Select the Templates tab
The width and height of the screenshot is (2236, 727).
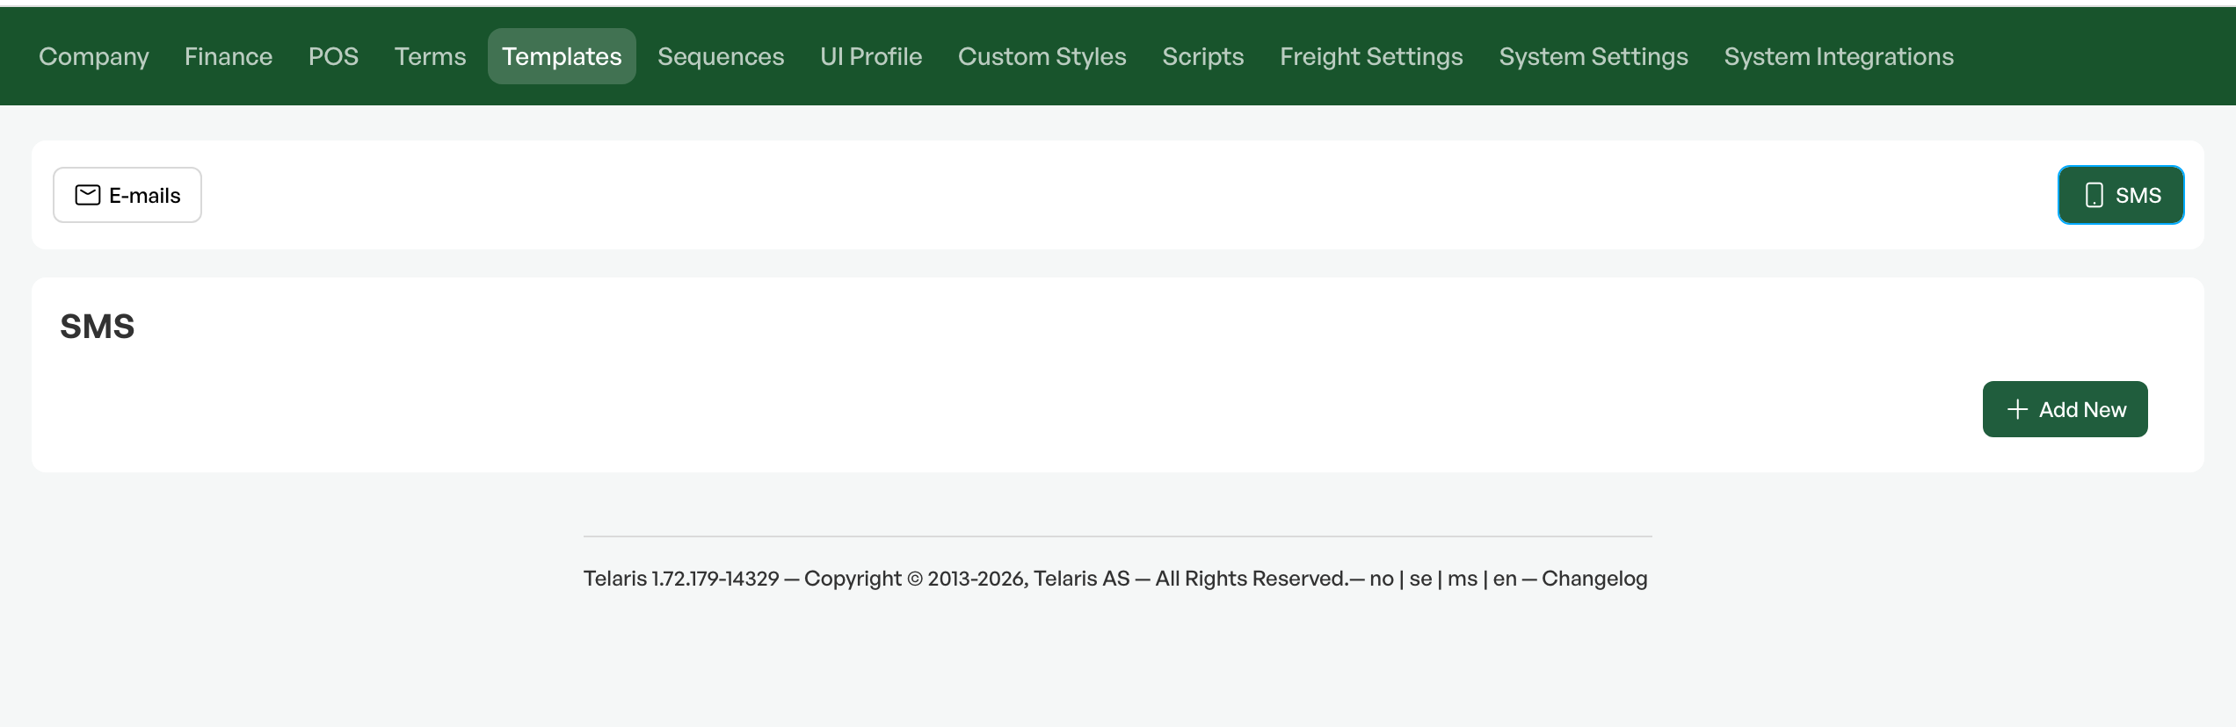coord(562,56)
